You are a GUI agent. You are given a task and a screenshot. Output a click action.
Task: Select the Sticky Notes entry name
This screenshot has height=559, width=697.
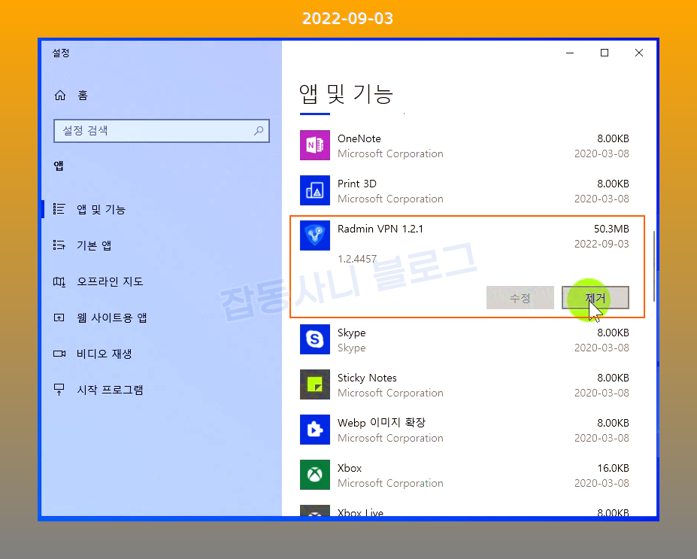(367, 378)
